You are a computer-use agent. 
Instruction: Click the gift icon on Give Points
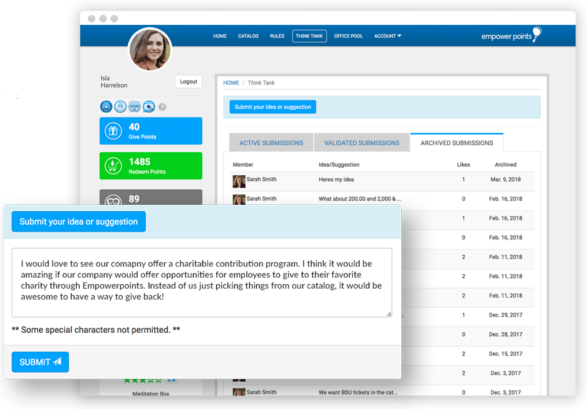click(x=112, y=131)
